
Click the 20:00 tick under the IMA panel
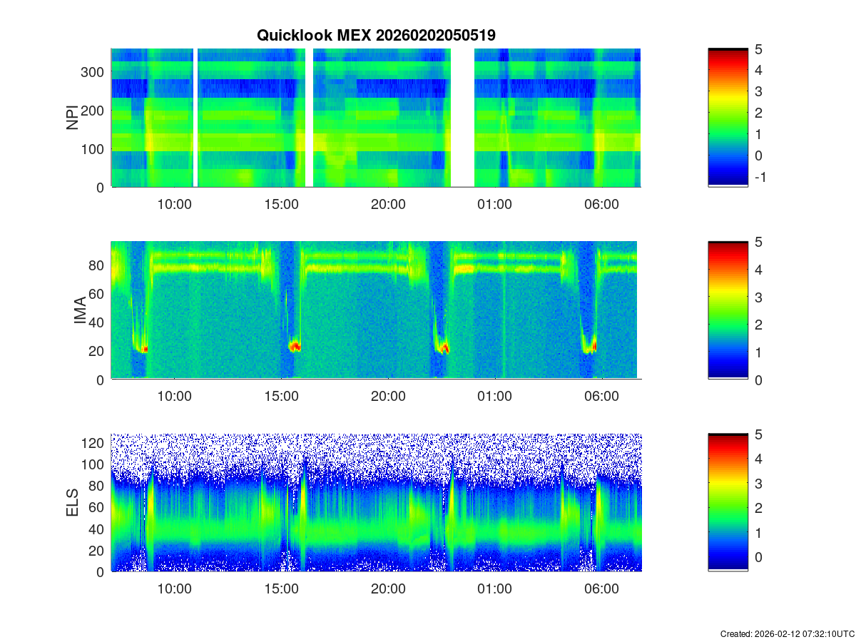388,397
